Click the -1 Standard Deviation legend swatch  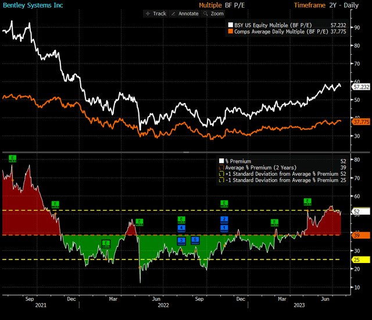221,180
